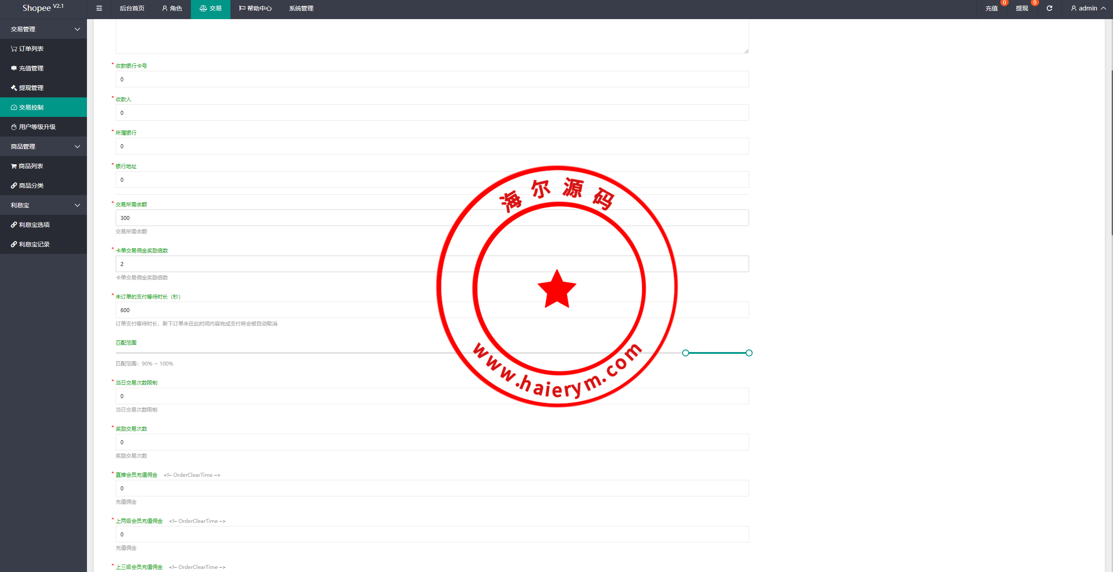The height and width of the screenshot is (572, 1113).
Task: Open 帮助中心 top menu
Action: (255, 8)
